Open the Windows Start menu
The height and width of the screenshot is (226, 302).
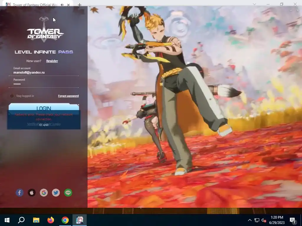pos(7,220)
